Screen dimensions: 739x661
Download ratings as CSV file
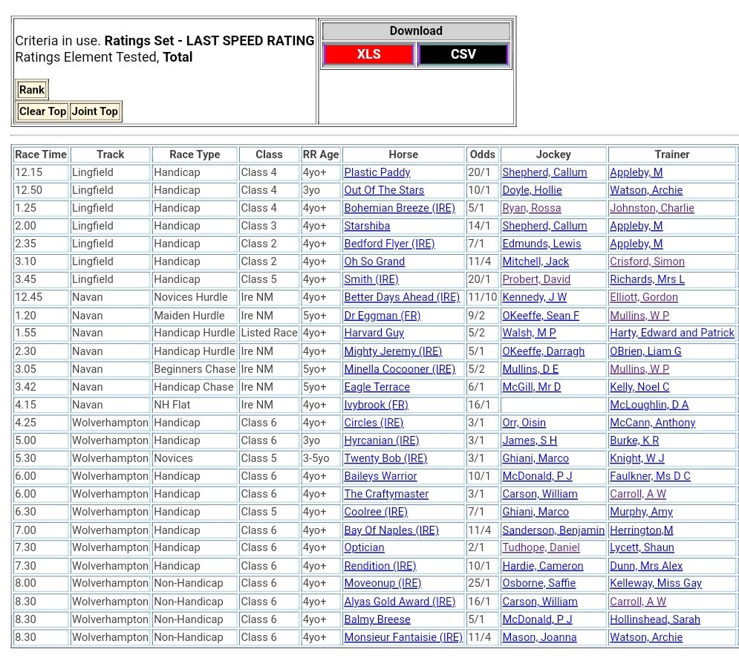pyautogui.click(x=463, y=54)
